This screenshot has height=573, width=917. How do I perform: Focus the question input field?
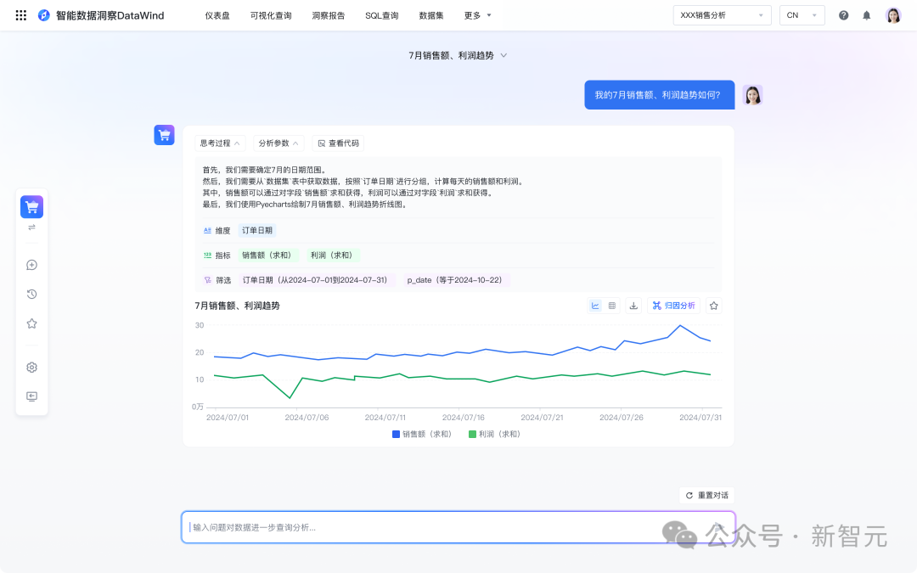click(458, 527)
